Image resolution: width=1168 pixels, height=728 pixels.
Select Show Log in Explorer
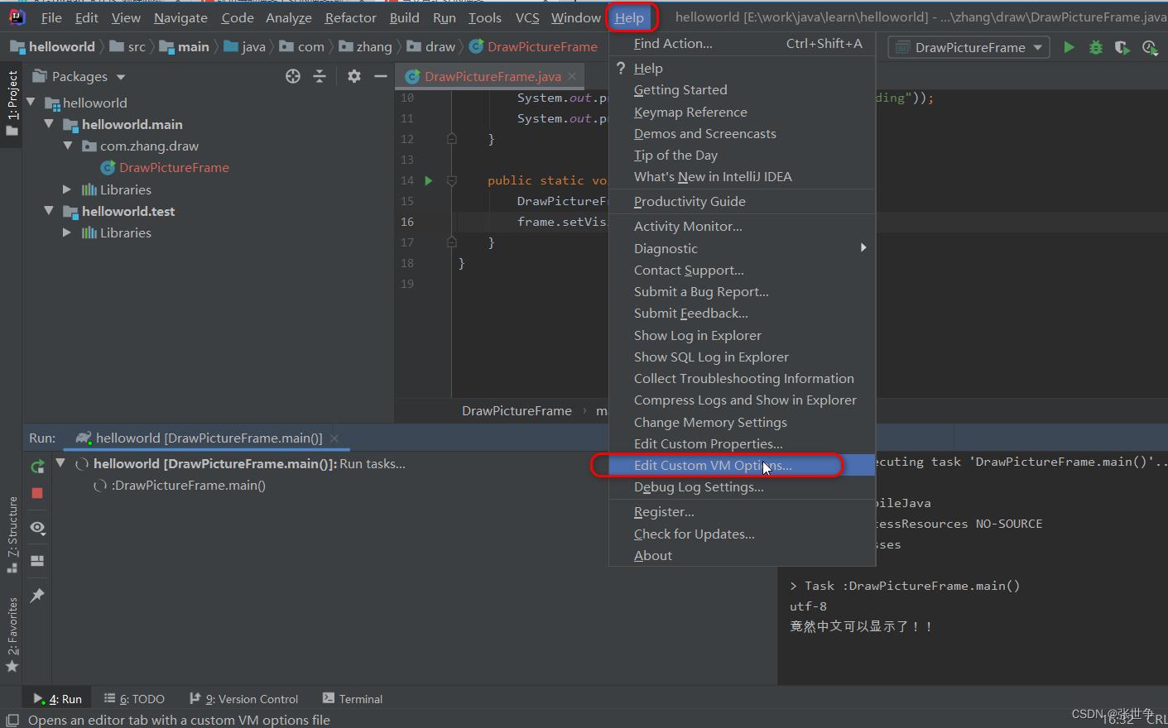pyautogui.click(x=743, y=335)
